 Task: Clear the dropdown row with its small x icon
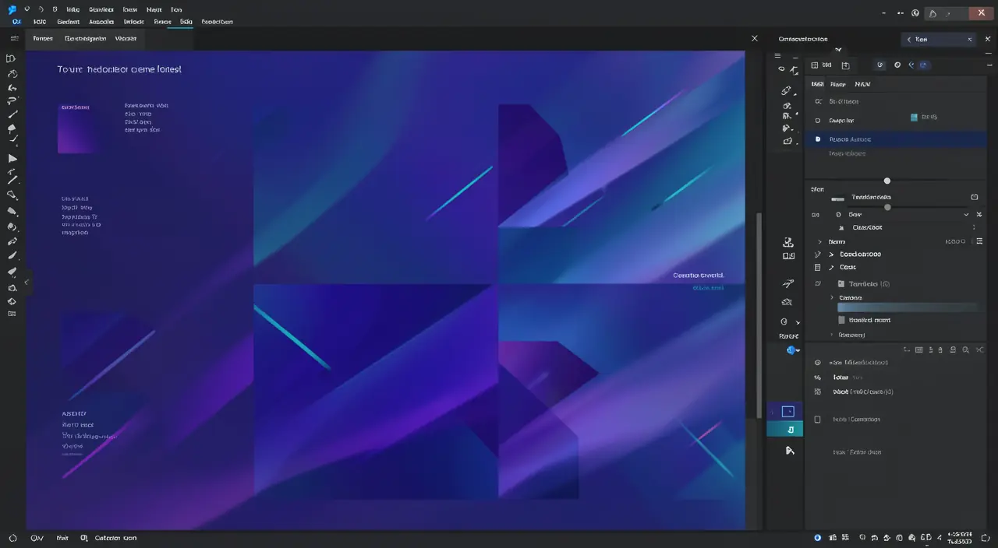(x=978, y=214)
